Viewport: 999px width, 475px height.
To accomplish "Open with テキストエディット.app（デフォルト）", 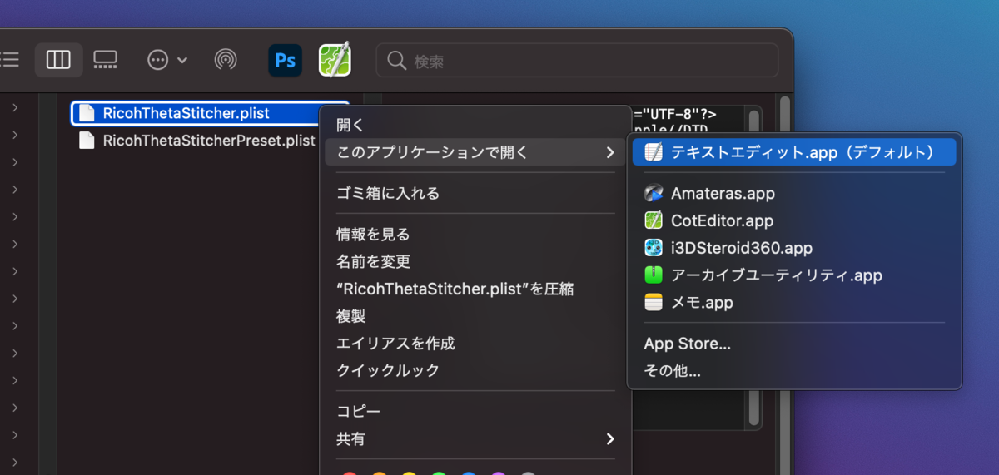I will [x=794, y=152].
